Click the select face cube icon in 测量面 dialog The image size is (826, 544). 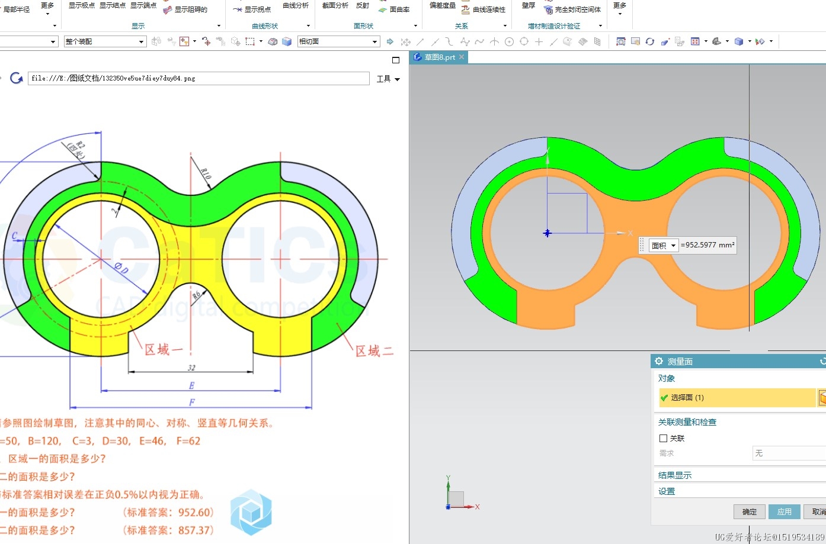click(x=822, y=398)
